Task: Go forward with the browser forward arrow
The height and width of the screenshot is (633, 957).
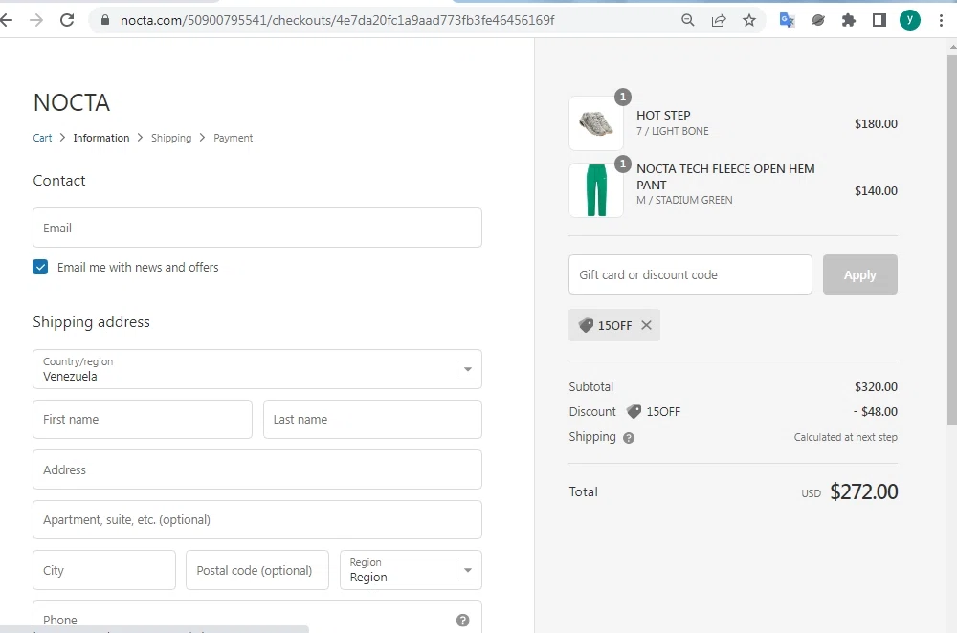Action: tap(36, 20)
